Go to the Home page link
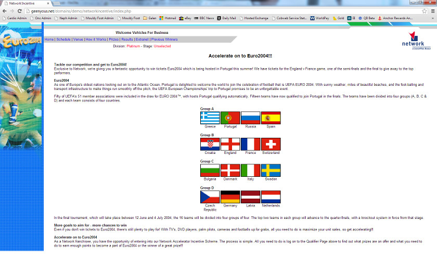Viewport: 437px width, 273px height. tap(49, 40)
